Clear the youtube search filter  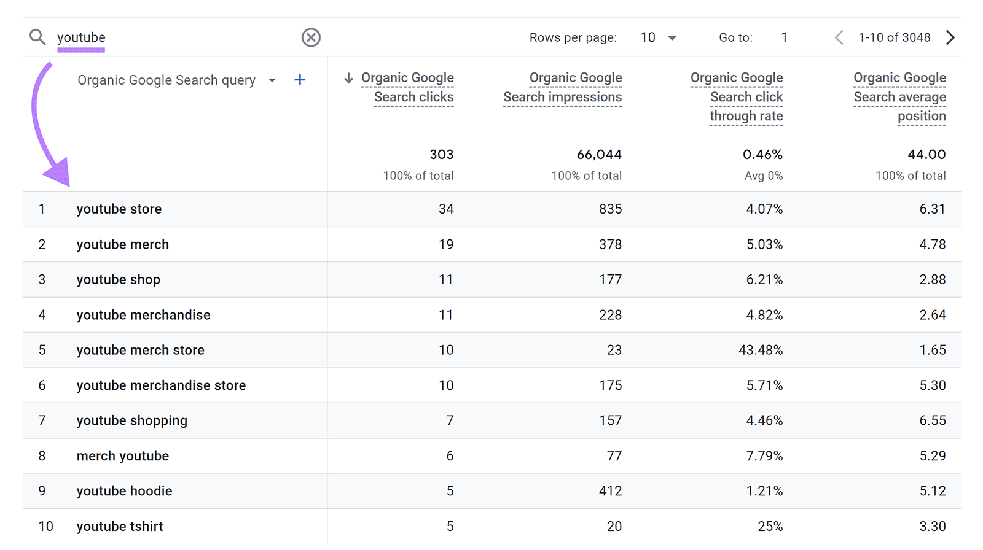click(x=311, y=37)
